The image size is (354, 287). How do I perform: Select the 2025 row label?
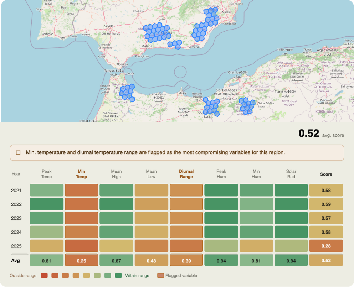[x=16, y=246]
